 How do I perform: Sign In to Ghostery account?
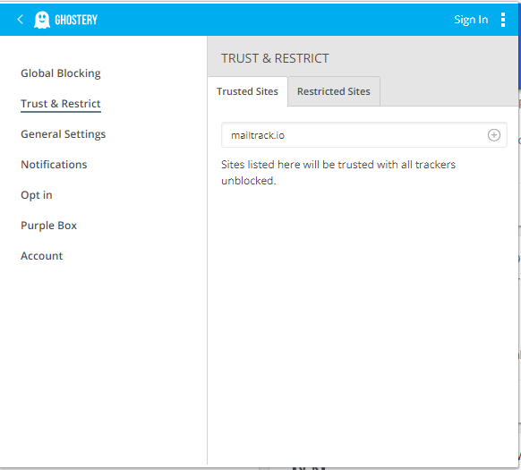point(471,20)
